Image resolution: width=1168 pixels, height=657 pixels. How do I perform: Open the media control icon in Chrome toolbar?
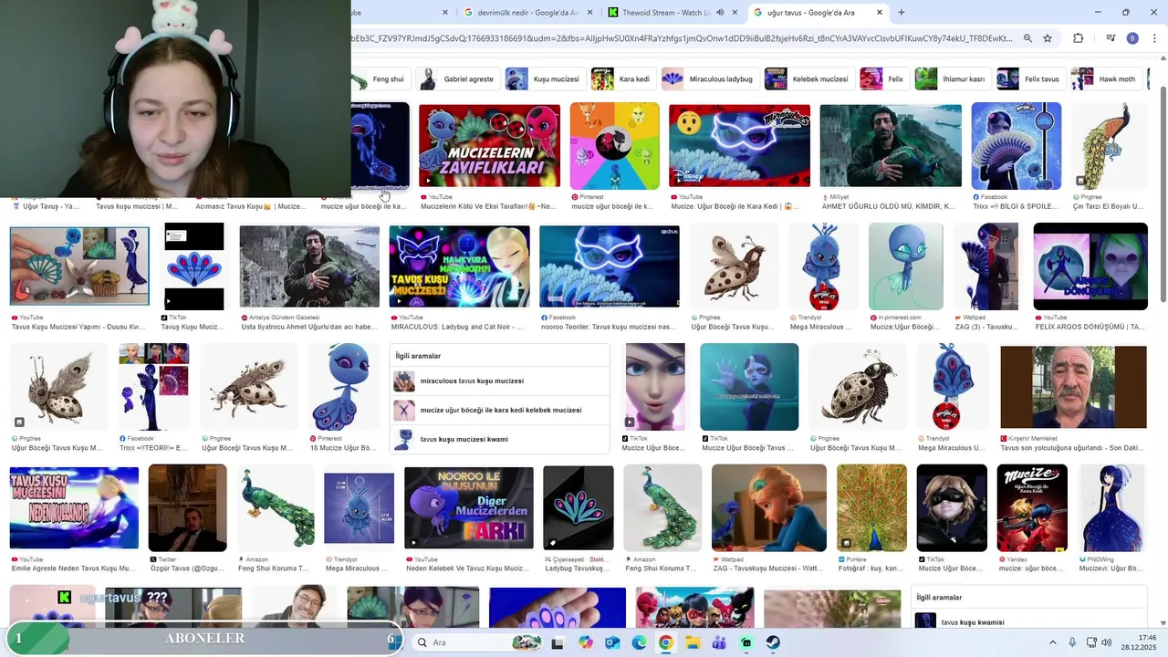coord(1111,38)
